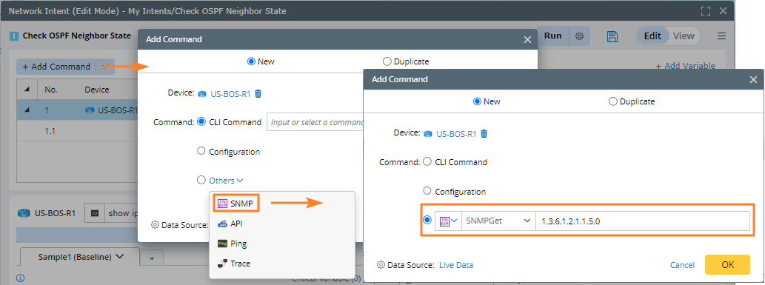Click the save disk icon

(x=612, y=36)
